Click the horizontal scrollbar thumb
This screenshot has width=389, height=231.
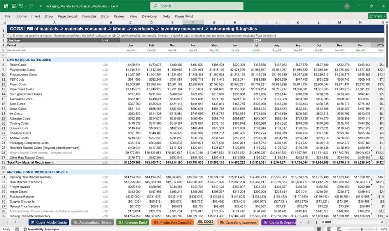pos(328,222)
